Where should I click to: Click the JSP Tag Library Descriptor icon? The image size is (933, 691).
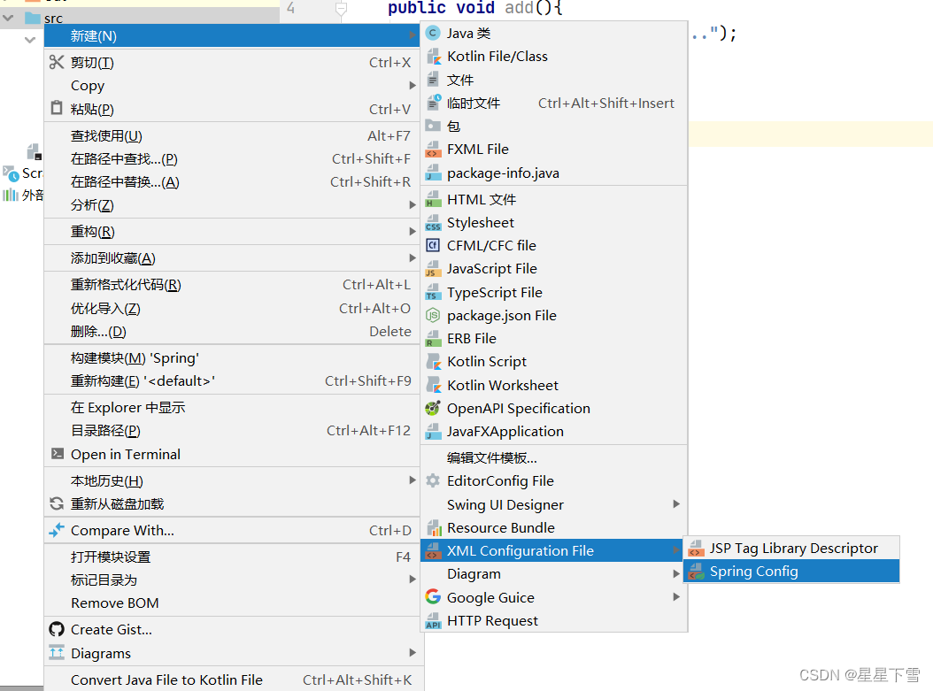(x=695, y=549)
